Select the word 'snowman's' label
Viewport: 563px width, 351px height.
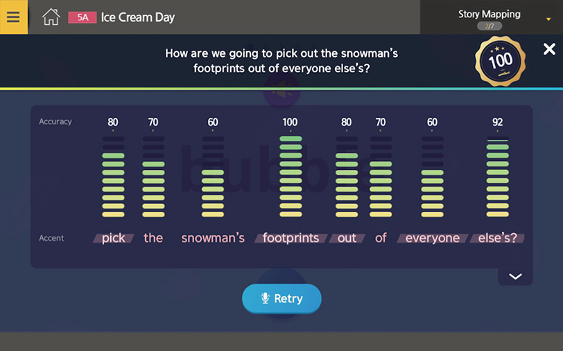click(x=213, y=238)
